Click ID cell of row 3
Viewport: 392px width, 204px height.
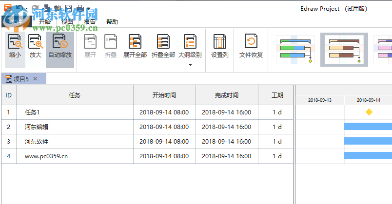tap(9, 142)
